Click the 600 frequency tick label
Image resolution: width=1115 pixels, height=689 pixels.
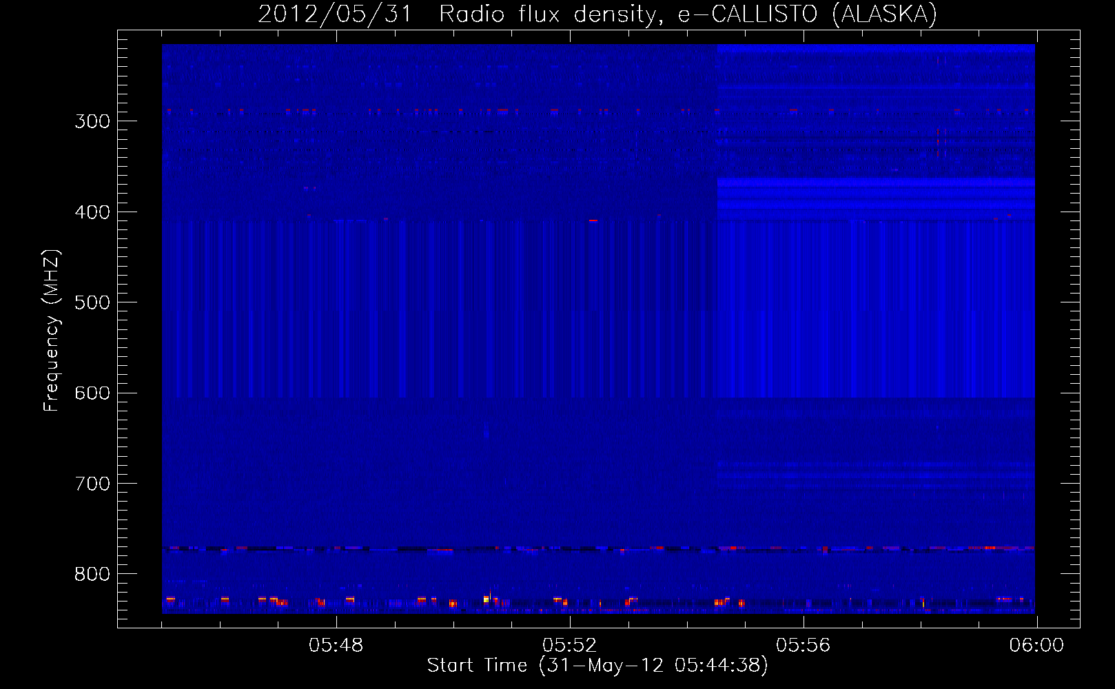(92, 393)
